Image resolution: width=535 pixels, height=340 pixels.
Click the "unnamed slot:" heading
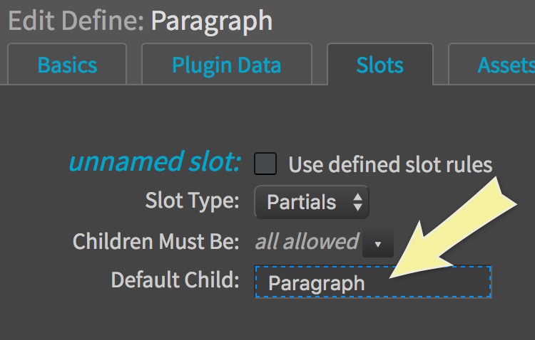tap(155, 162)
